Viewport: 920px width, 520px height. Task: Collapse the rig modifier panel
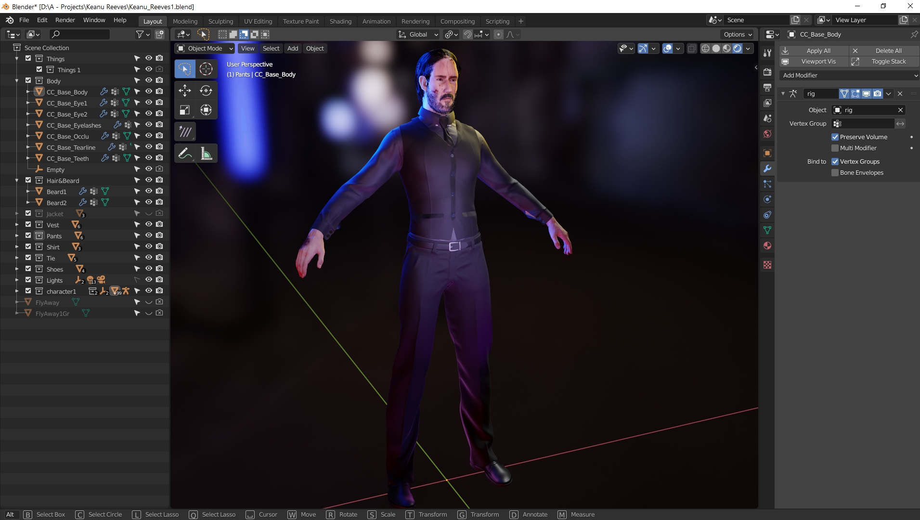(x=783, y=94)
